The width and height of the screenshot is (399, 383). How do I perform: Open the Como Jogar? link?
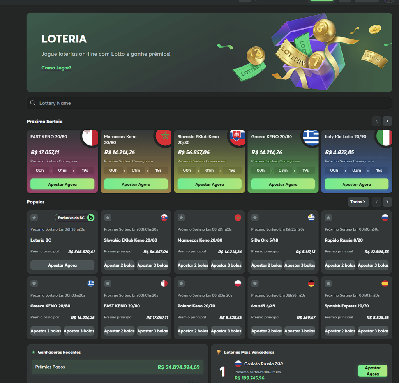[x=56, y=68]
